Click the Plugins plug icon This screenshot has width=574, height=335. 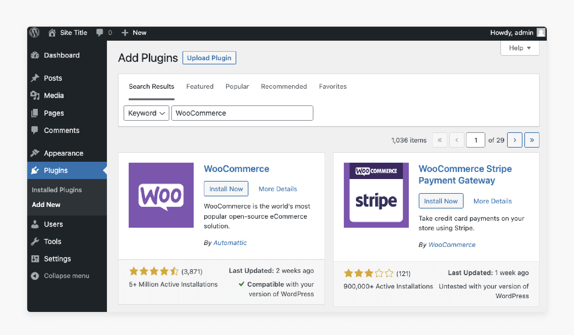(x=35, y=170)
